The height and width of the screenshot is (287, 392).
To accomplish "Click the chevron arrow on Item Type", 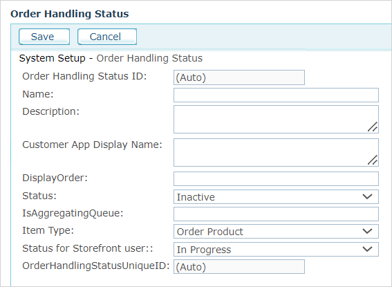I will (x=367, y=231).
